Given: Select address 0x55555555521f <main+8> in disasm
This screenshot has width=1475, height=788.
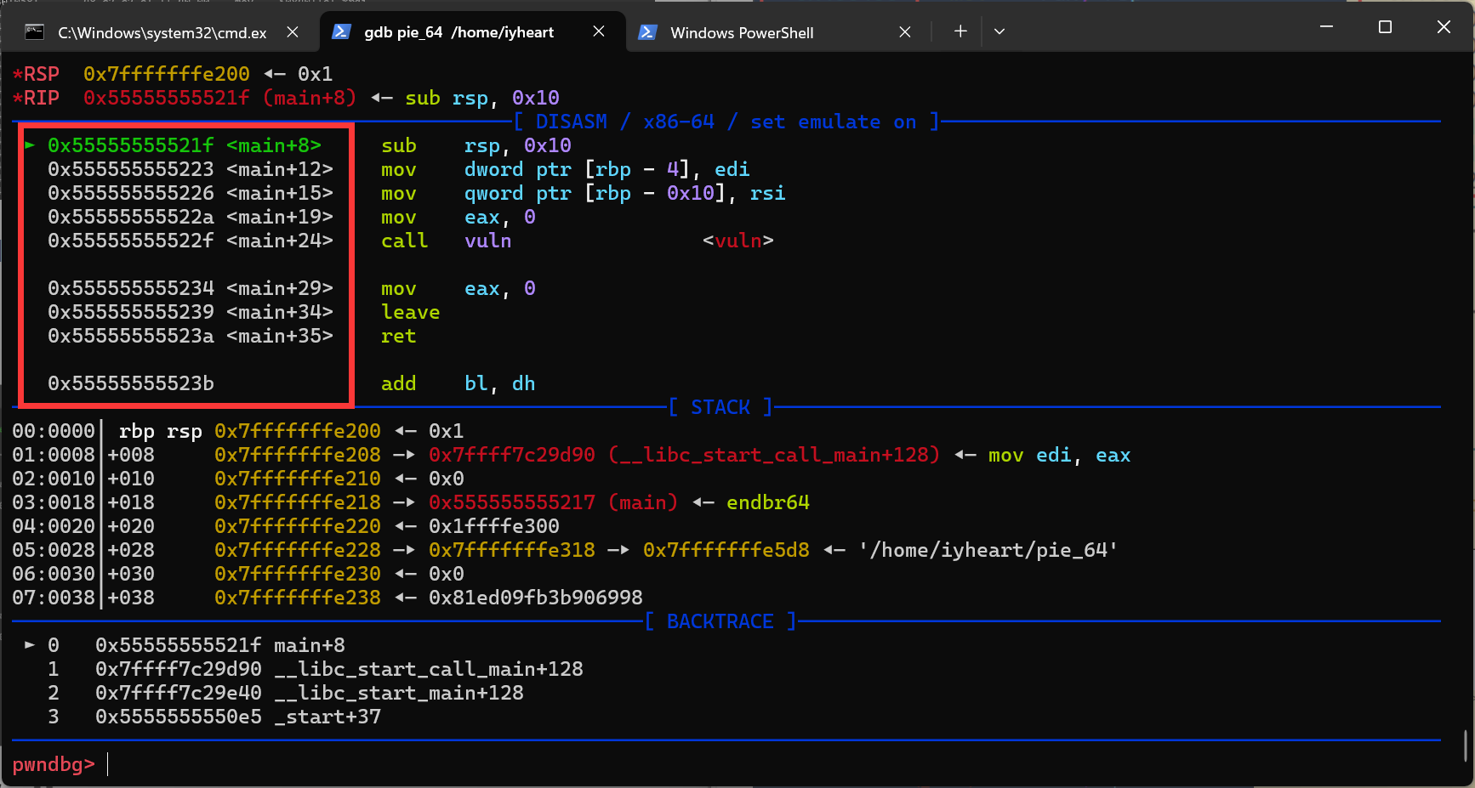Looking at the screenshot, I should 185,145.
